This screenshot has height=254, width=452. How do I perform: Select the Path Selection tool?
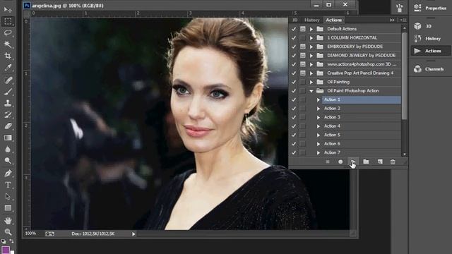tap(8, 196)
